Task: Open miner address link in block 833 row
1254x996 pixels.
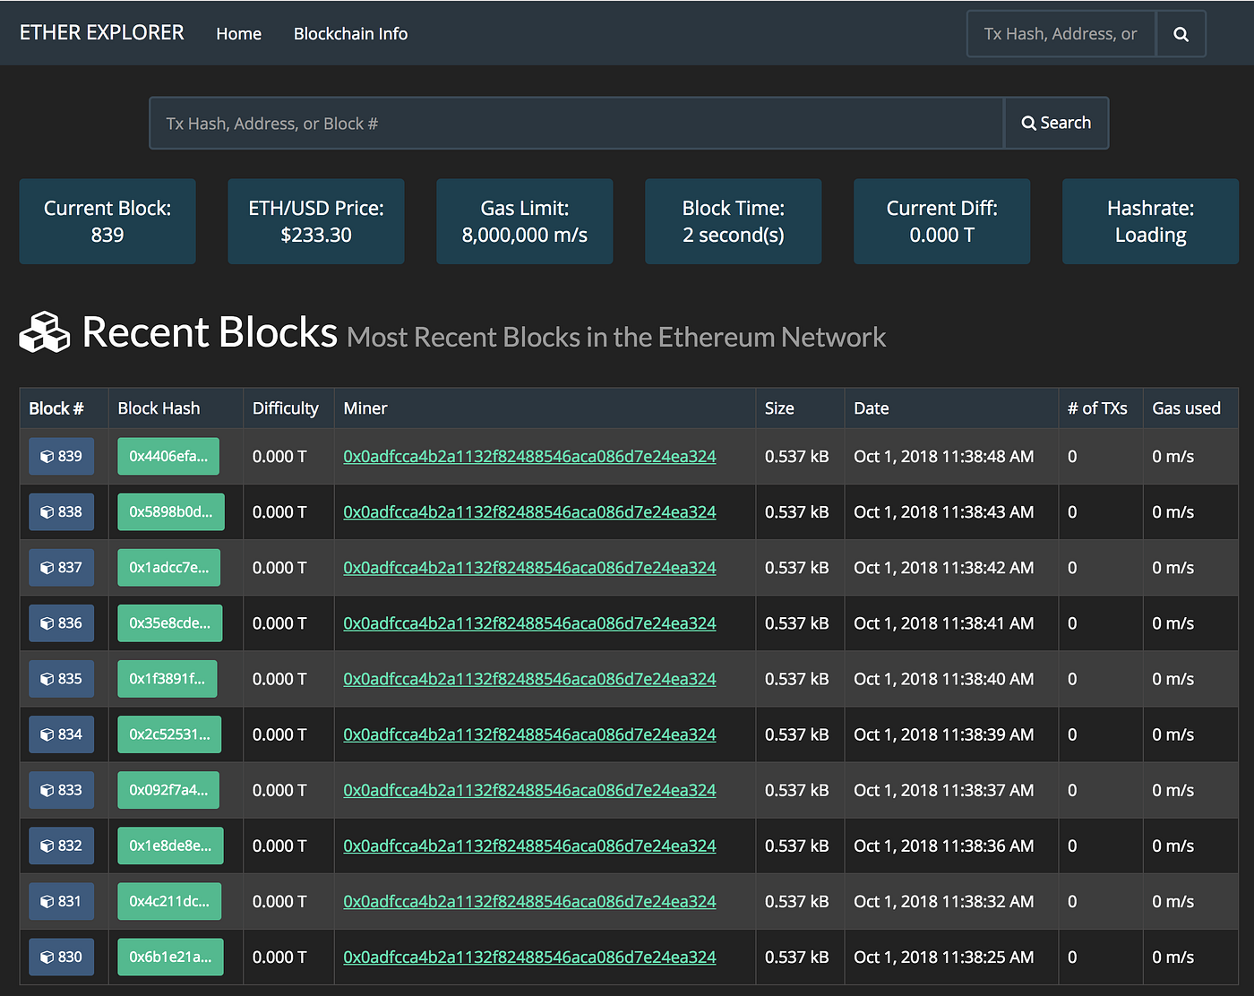Action: 529,790
